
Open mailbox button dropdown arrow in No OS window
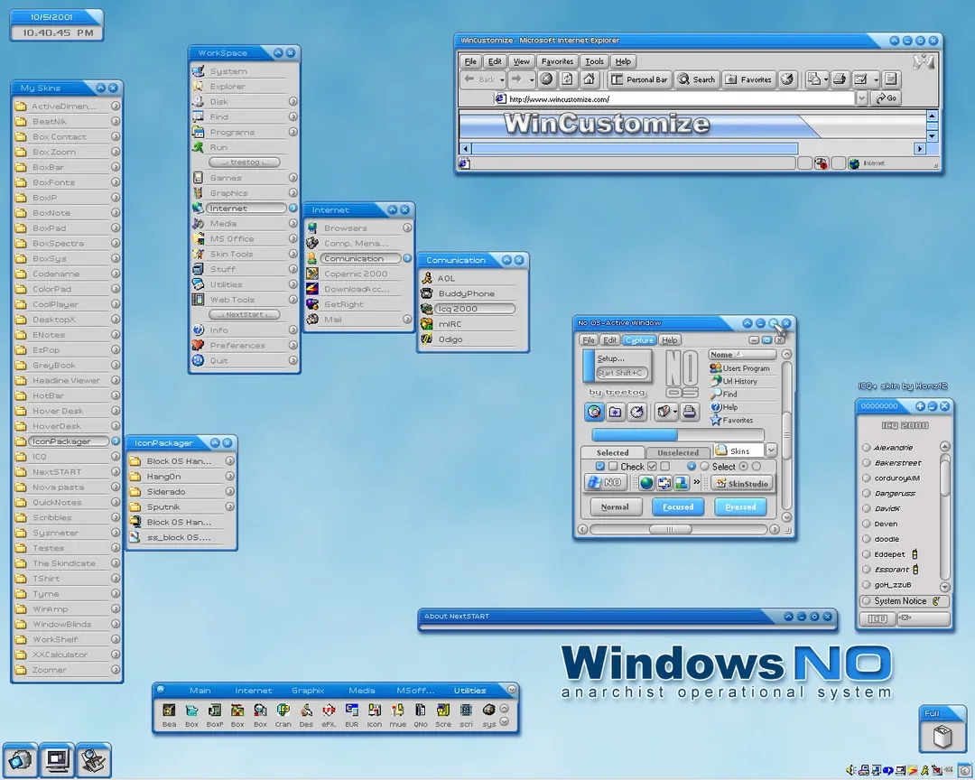tap(674, 412)
